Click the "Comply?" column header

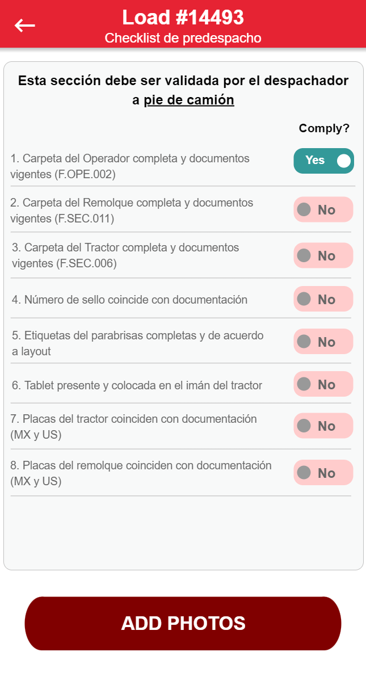coord(324,128)
